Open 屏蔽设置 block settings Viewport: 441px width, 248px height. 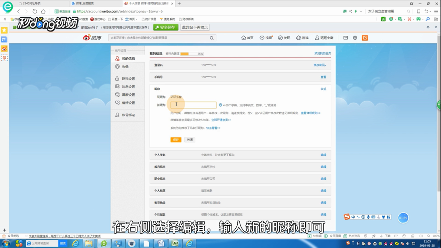(x=128, y=95)
